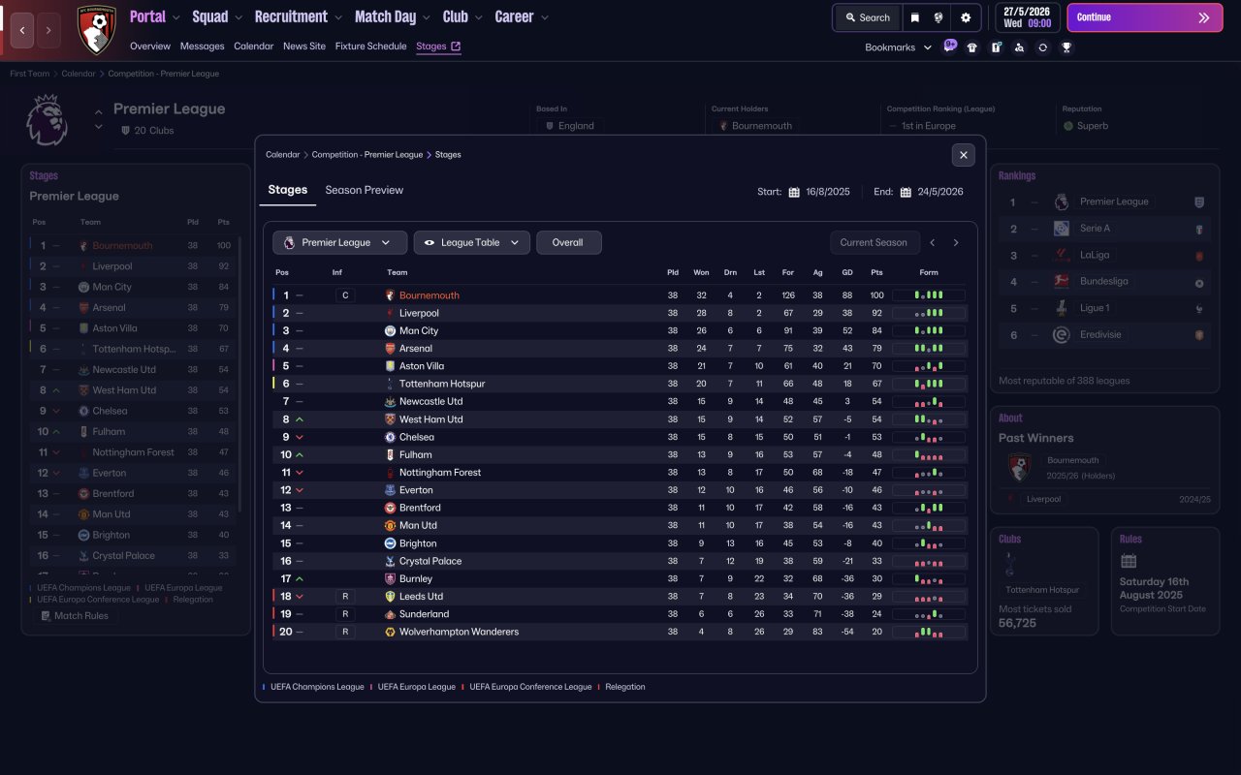Click Tottenham Hotspur name in the dialog table

coord(442,385)
